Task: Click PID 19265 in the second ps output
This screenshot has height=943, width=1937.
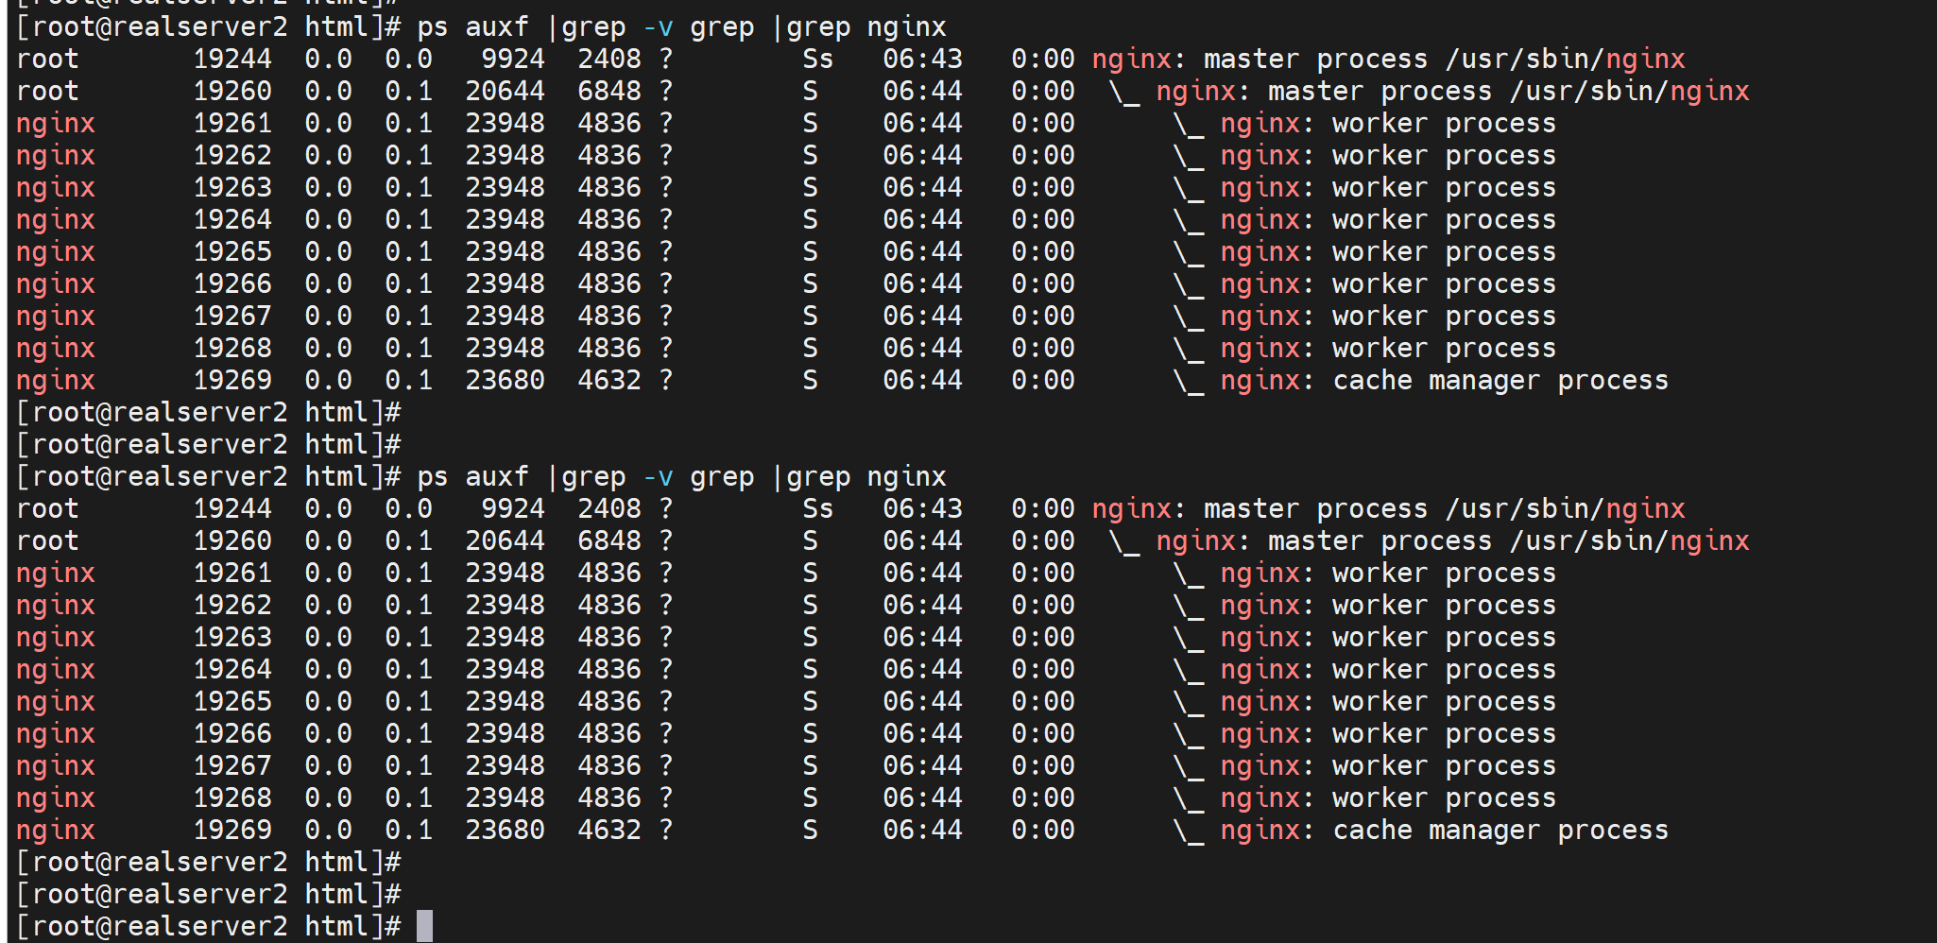Action: coord(232,701)
